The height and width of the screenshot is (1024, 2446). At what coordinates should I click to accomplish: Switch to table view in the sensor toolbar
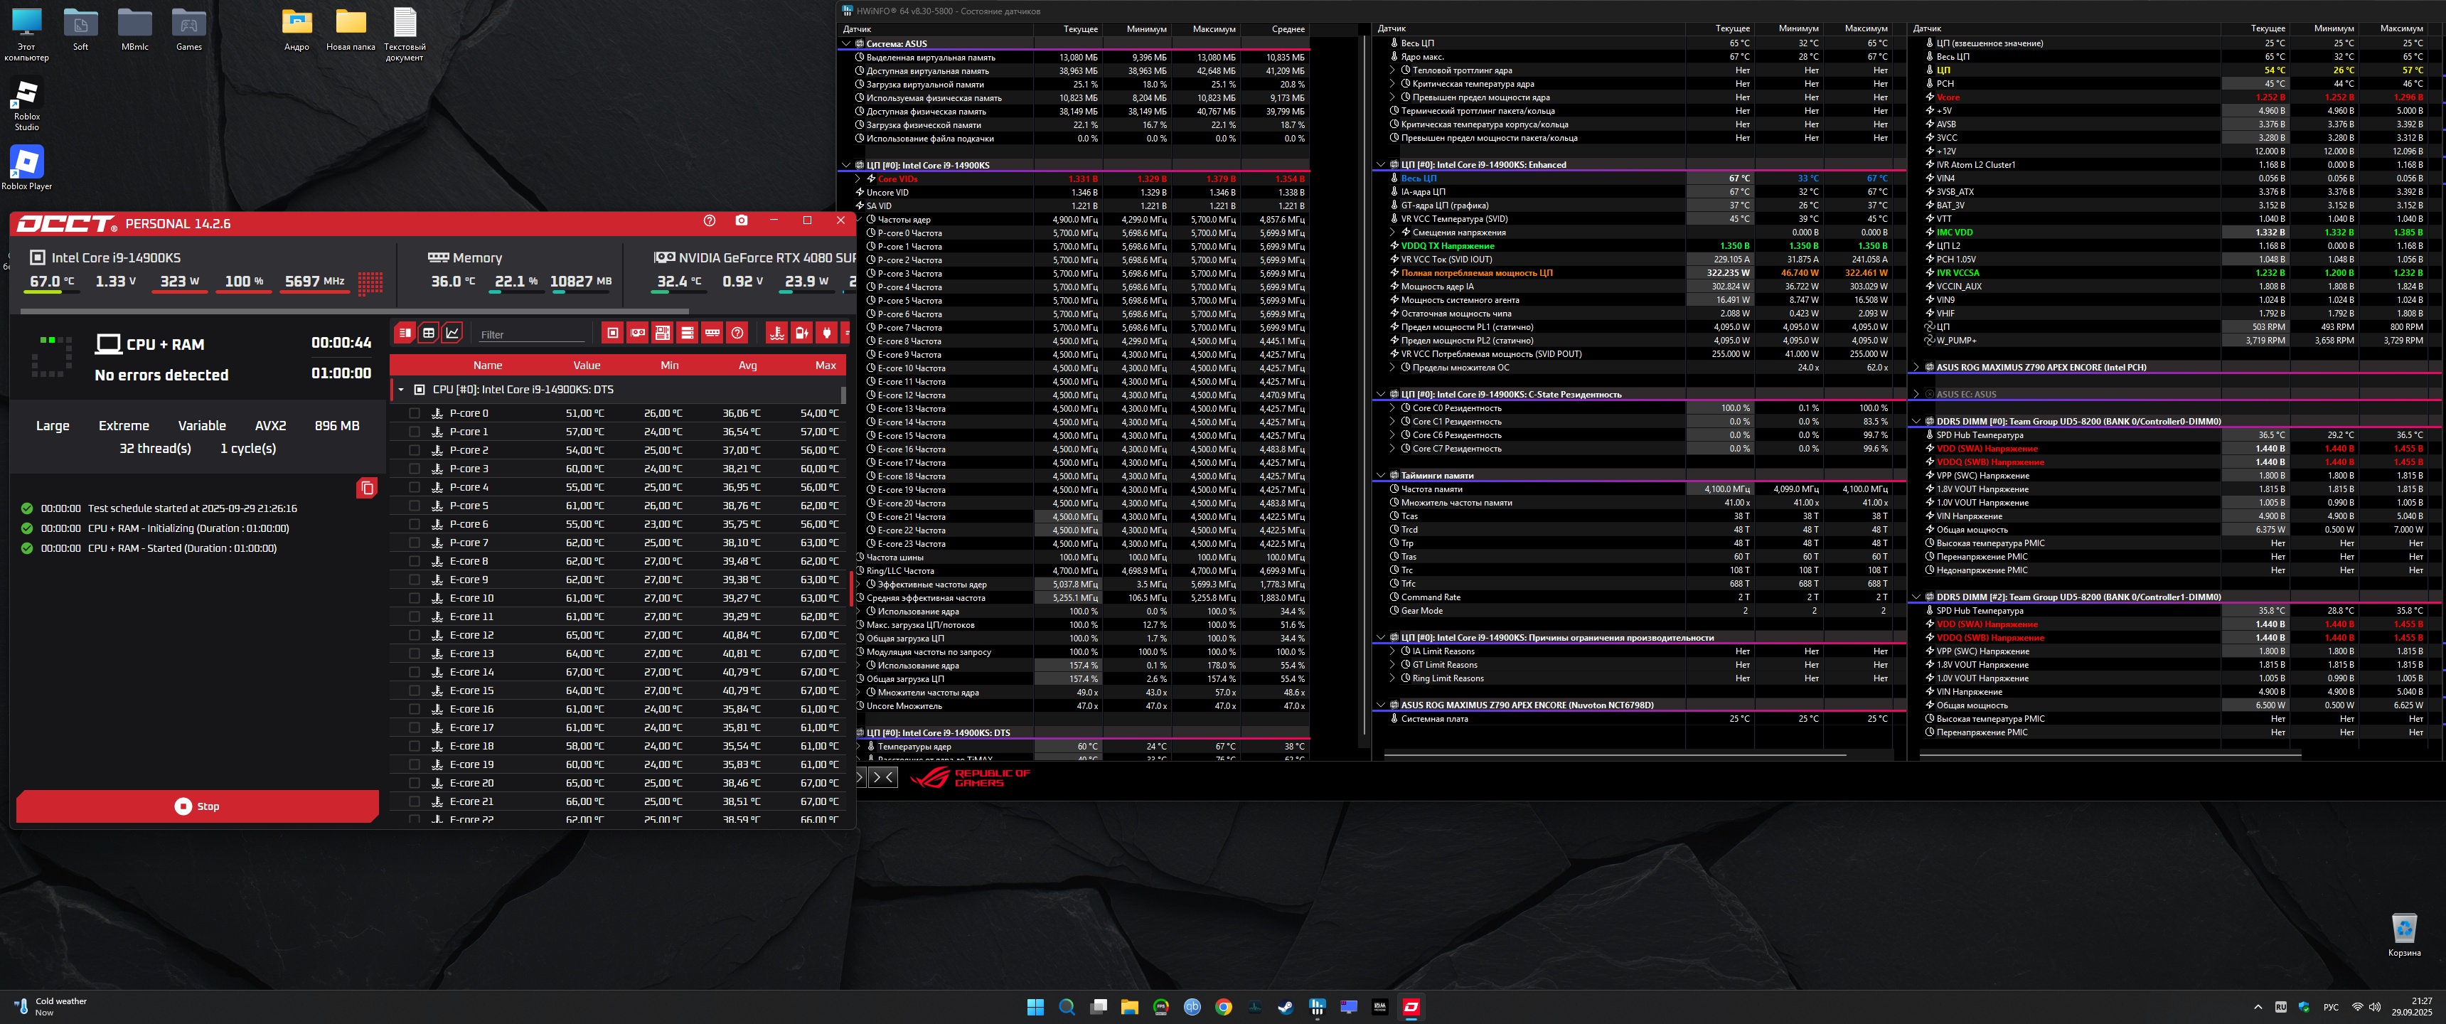(429, 333)
